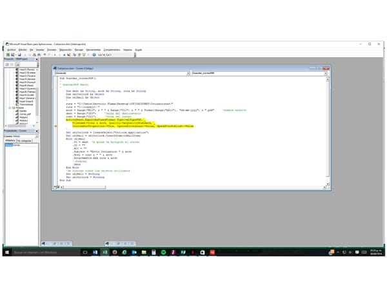Click the Find binoculars toolbar icon

(39, 55)
